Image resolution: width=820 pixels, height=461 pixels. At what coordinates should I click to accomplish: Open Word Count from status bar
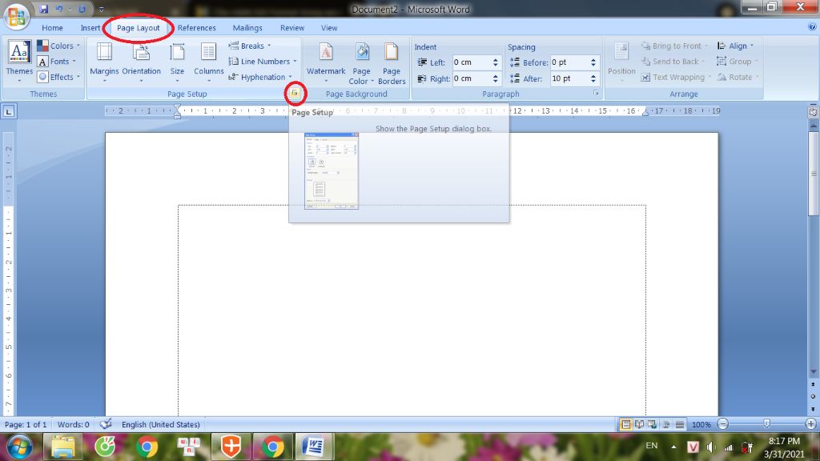pos(73,424)
